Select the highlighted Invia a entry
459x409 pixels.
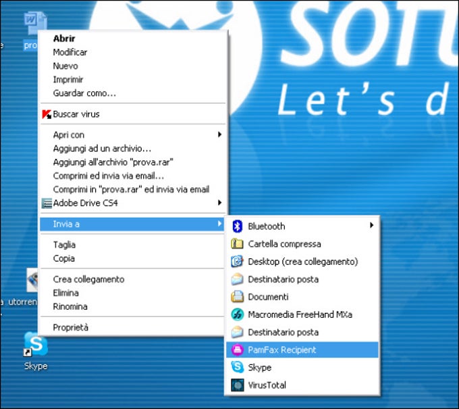[132, 224]
